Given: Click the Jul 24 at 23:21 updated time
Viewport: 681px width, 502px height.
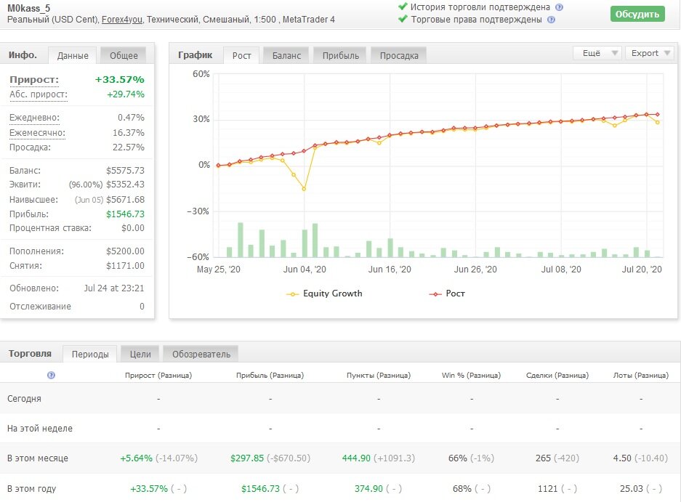Looking at the screenshot, I should click(x=114, y=288).
